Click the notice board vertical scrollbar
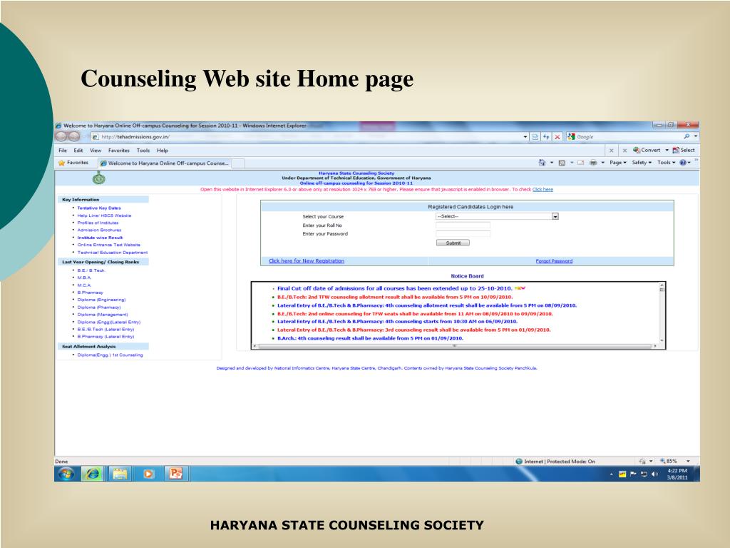 662,314
